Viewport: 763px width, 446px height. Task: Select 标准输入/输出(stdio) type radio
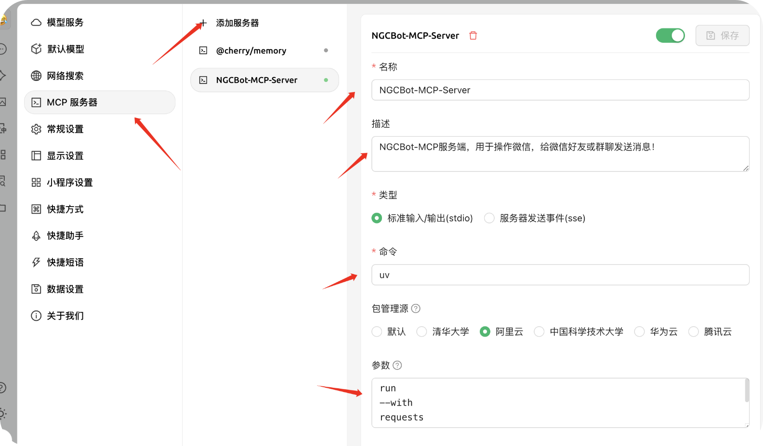377,218
